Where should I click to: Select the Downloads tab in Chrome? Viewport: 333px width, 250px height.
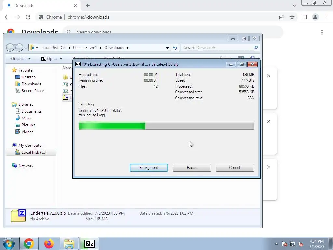[x=42, y=6]
